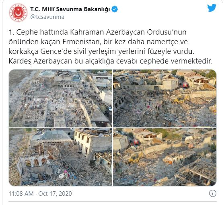Click the Oct 17, 2020 date
The image size is (224, 205).
(x=55, y=194)
